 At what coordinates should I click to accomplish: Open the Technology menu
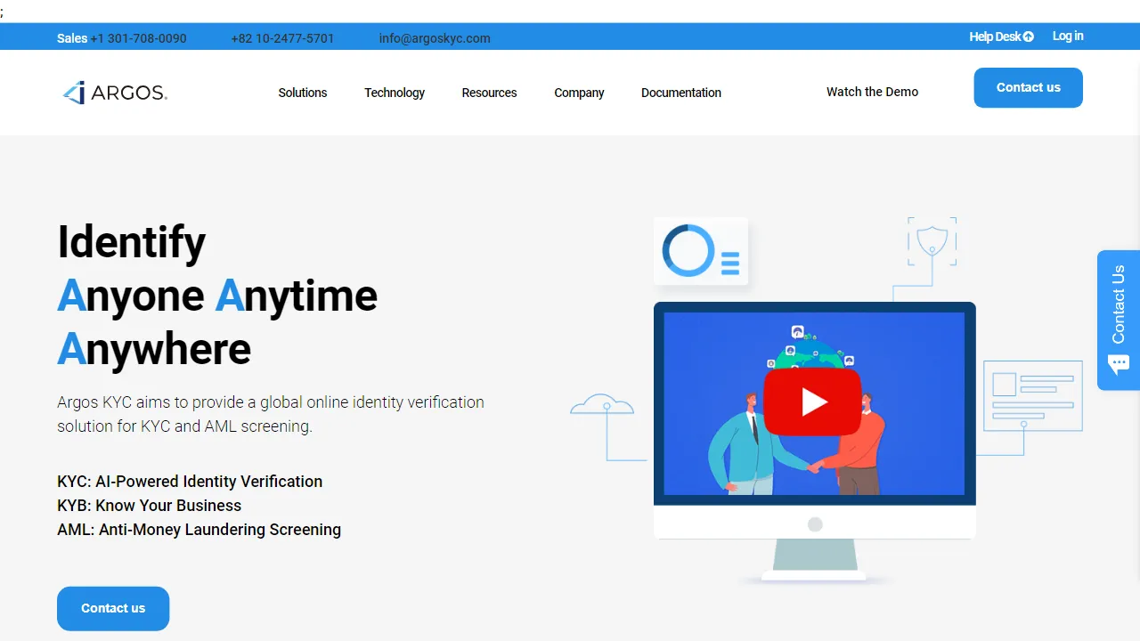click(395, 93)
